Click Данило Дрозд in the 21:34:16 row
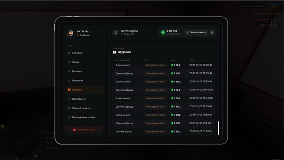 (124, 123)
